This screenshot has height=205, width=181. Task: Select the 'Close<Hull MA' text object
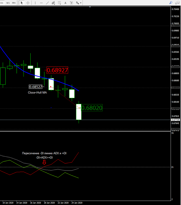[37, 93]
